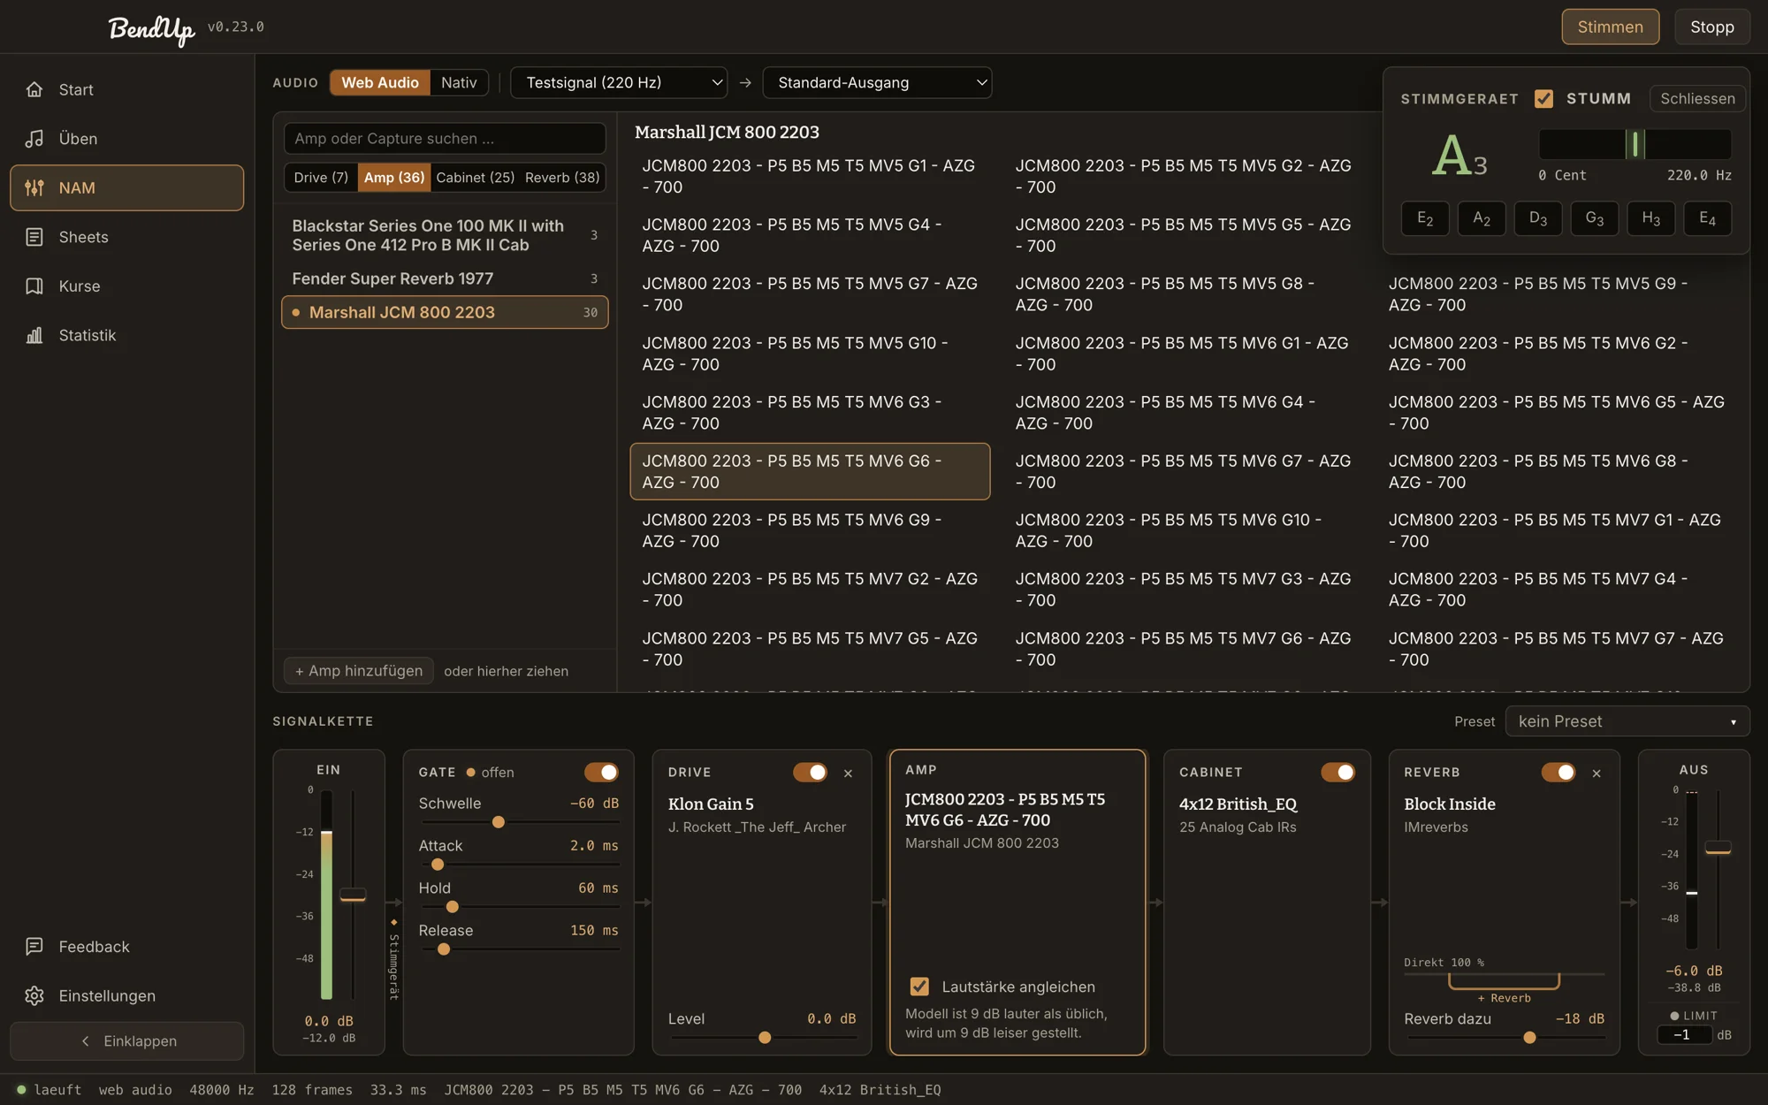Screen dimensions: 1768x1105
Task: Click the Stimmen button
Action: pos(1610,27)
